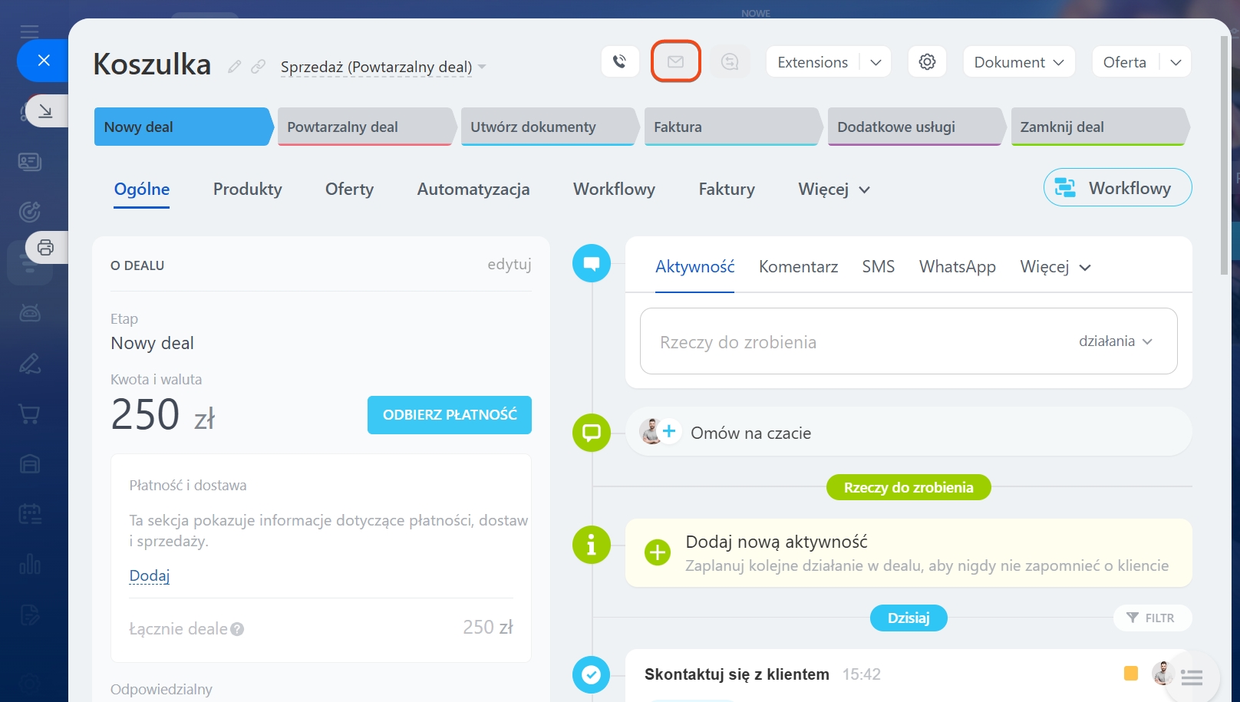The image size is (1240, 702).
Task: Switch to the Produkty tab
Action: [x=248, y=190]
